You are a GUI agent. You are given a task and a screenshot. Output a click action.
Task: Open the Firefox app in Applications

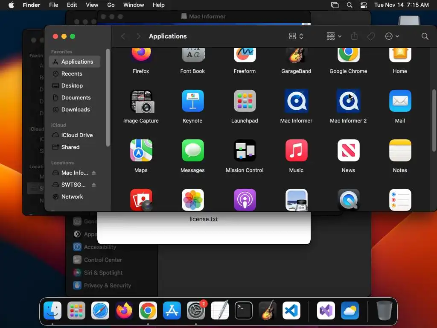(x=141, y=55)
